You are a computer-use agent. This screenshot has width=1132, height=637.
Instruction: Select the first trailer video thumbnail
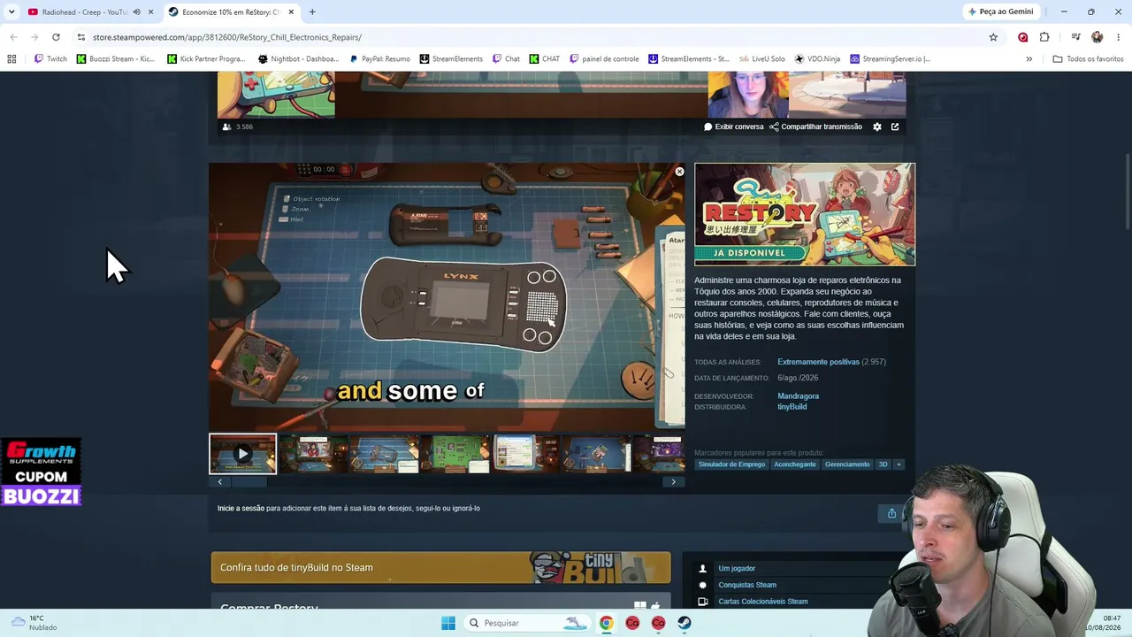(x=243, y=454)
